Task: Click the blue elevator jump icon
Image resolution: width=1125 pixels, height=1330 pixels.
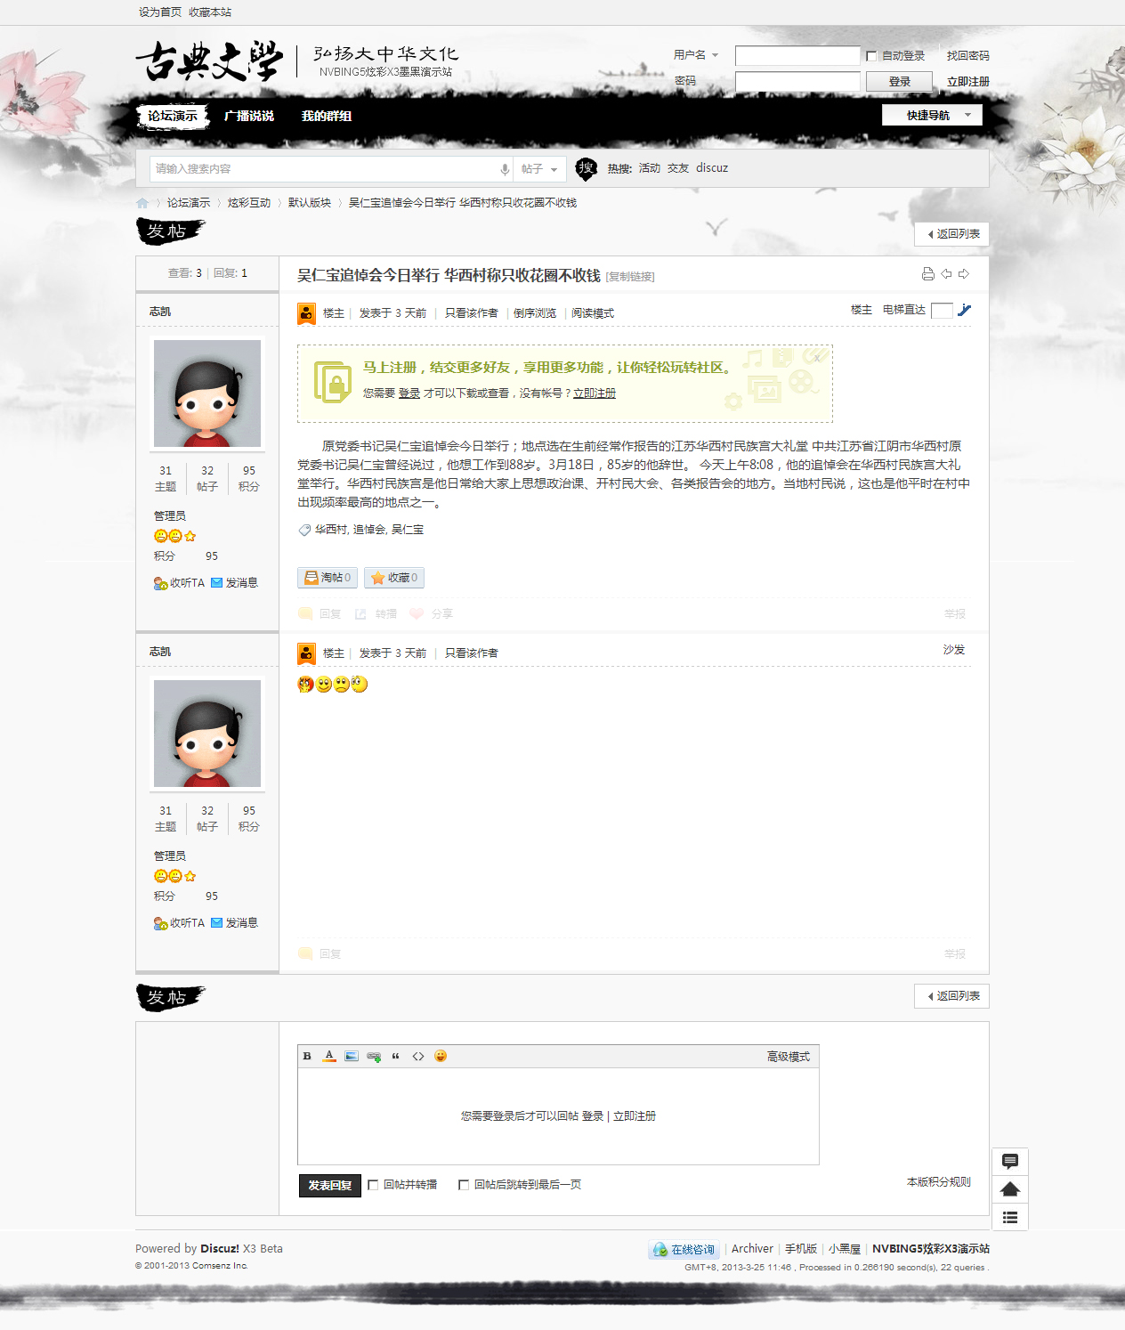Action: (965, 310)
